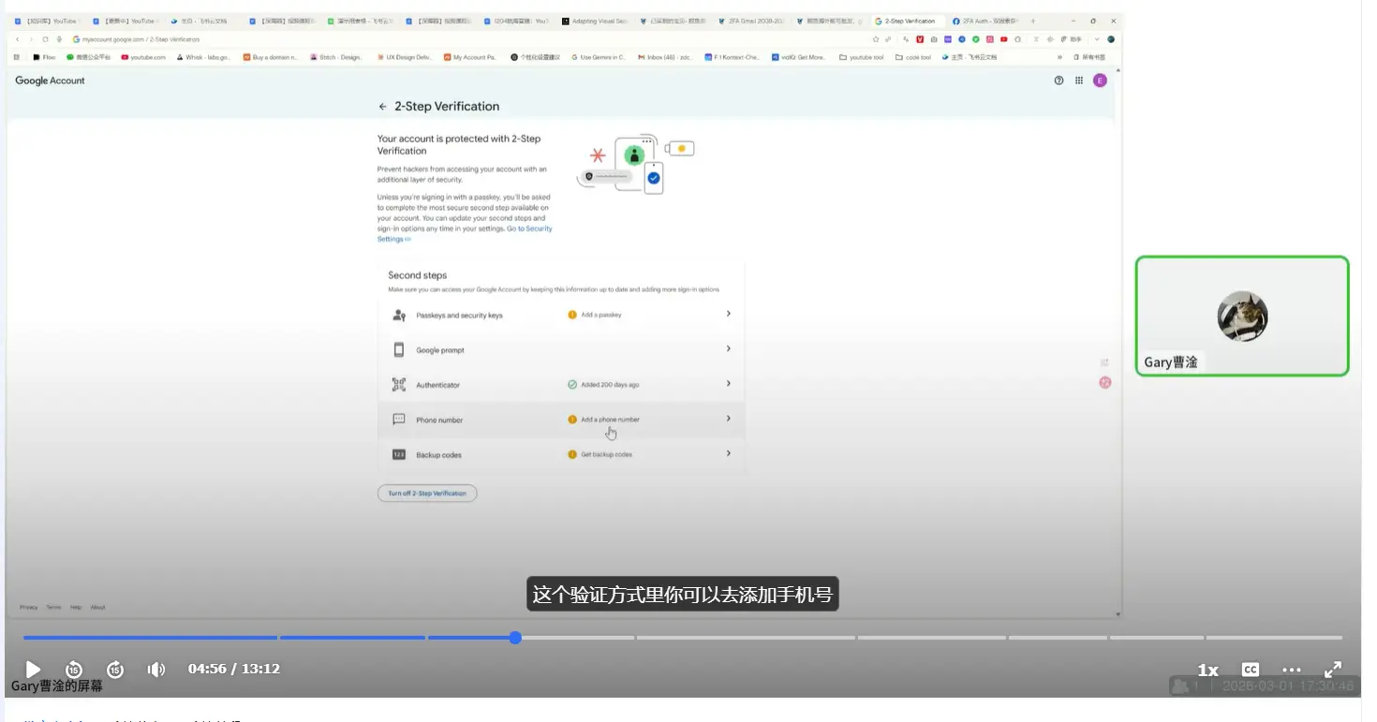Rewind the video 15 seconds
This screenshot has width=1377, height=722.
tap(74, 670)
